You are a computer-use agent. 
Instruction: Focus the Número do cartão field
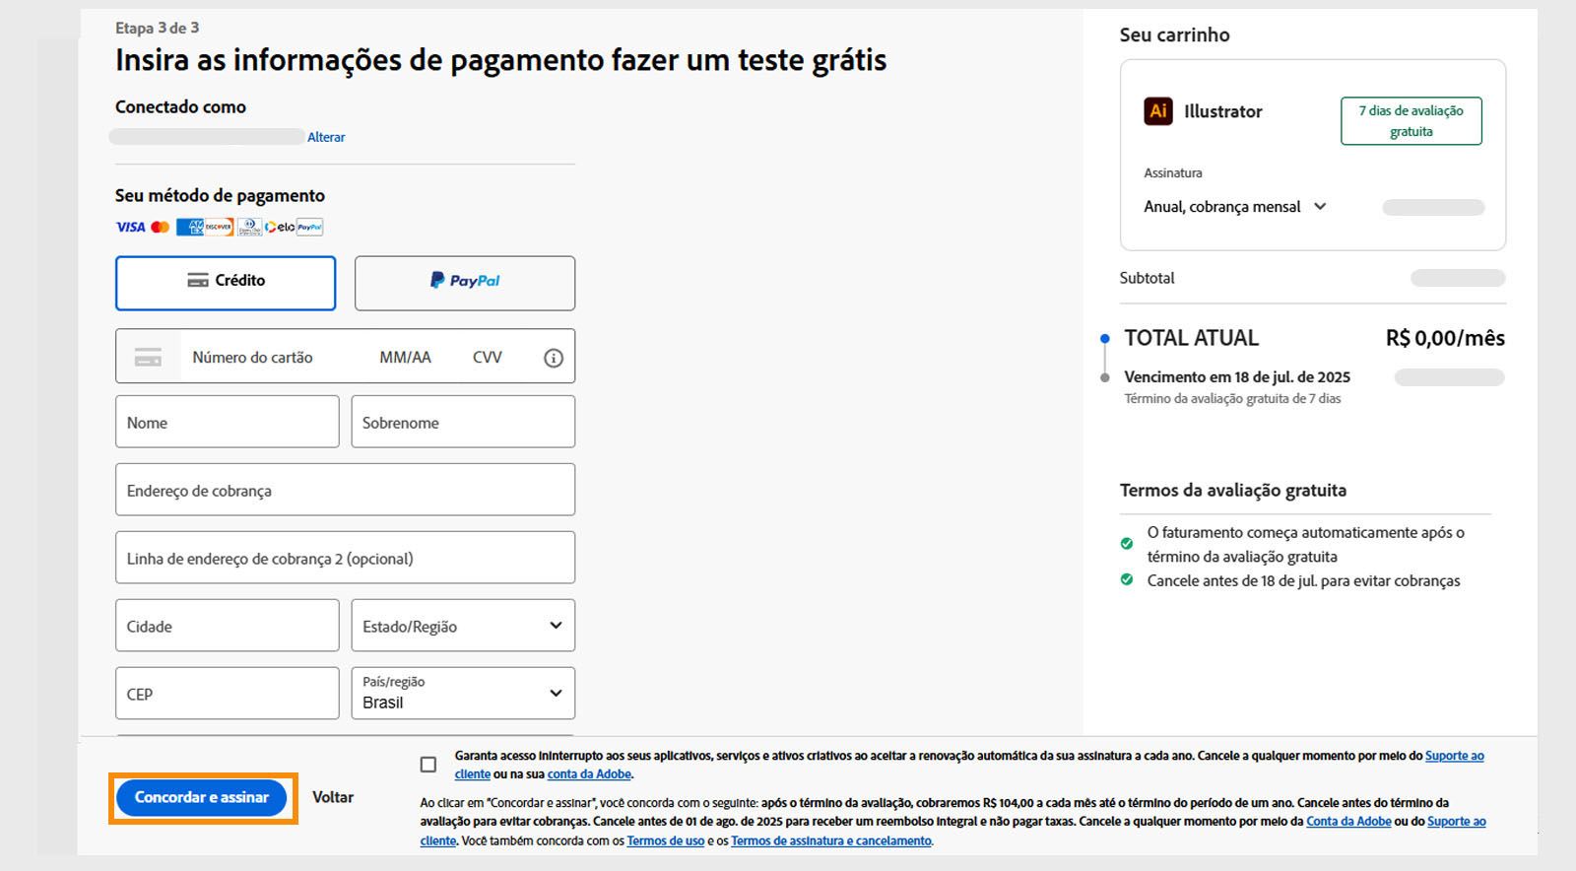pyautogui.click(x=252, y=358)
